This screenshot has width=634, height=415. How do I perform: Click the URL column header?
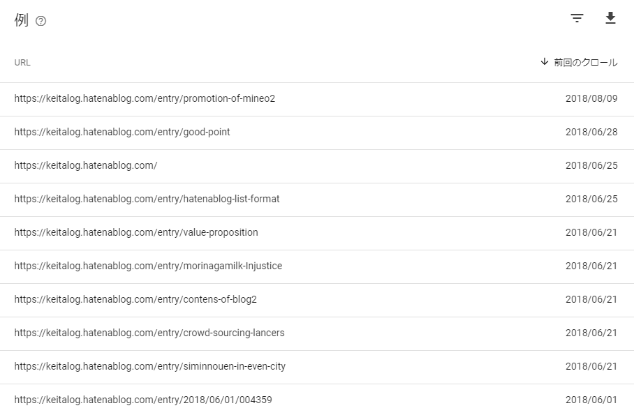[22, 63]
